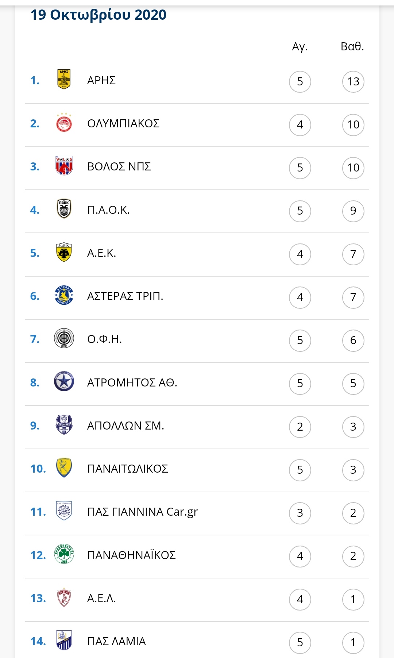The height and width of the screenshot is (658, 394).
Task: Select the Π.Α.Ο.Κ. black eagle crest
Action: 64,209
